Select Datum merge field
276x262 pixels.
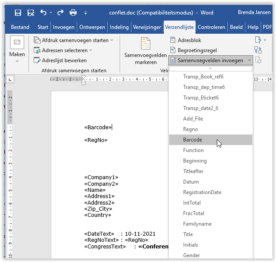pos(211,182)
